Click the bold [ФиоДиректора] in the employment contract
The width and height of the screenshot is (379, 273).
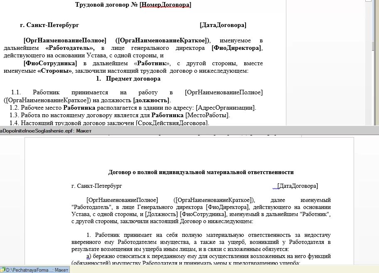click(236, 48)
